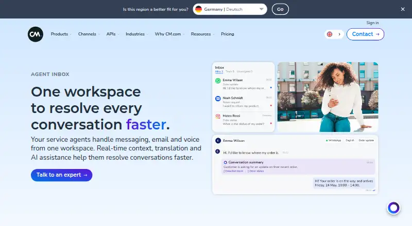Screen dimensions: 412x226
Task: Click the word 'faster' in headline
Action: tap(146, 124)
